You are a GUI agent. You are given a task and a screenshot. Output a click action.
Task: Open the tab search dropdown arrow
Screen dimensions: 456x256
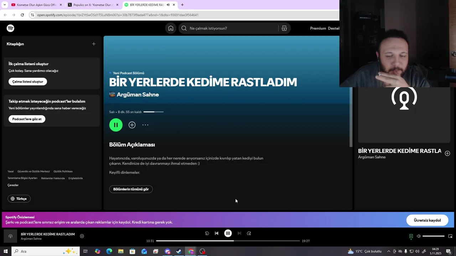click(x=5, y=5)
